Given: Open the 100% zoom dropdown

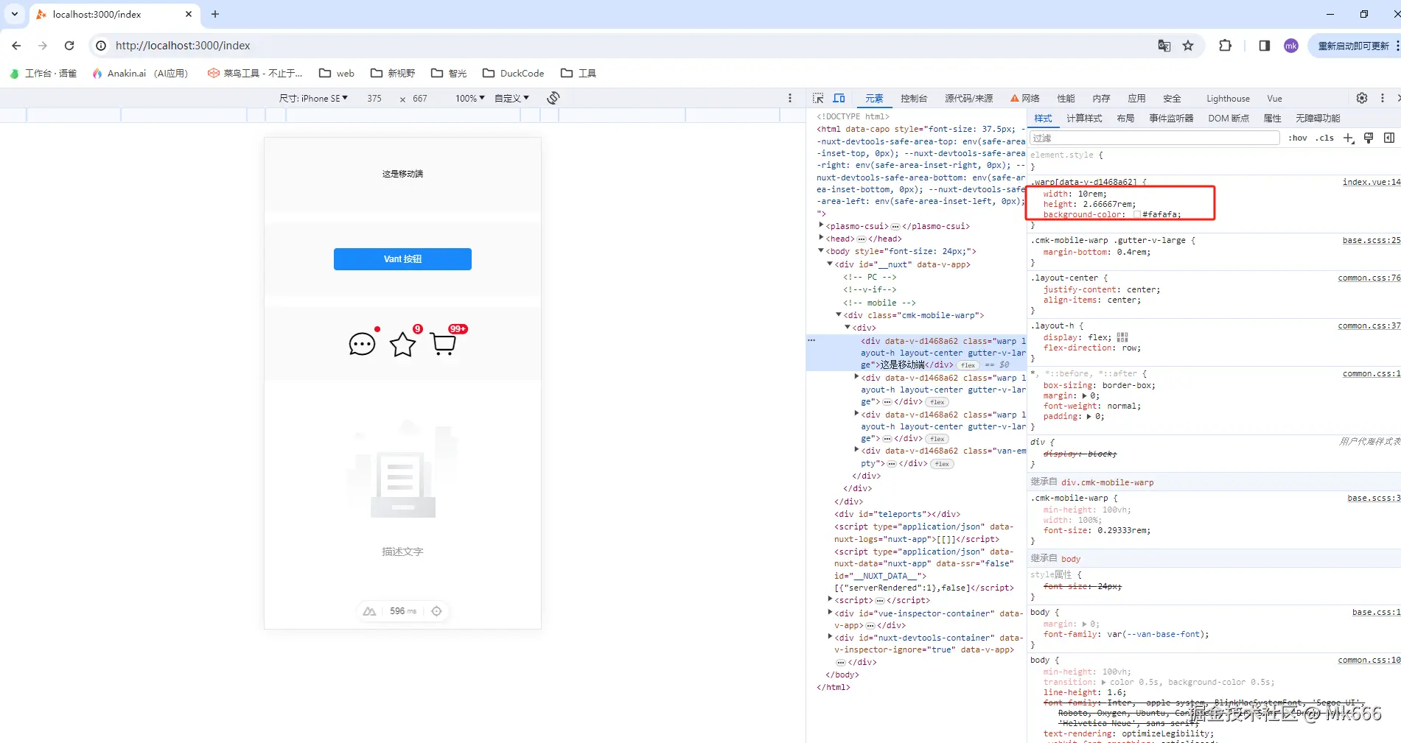Looking at the screenshot, I should (x=470, y=98).
